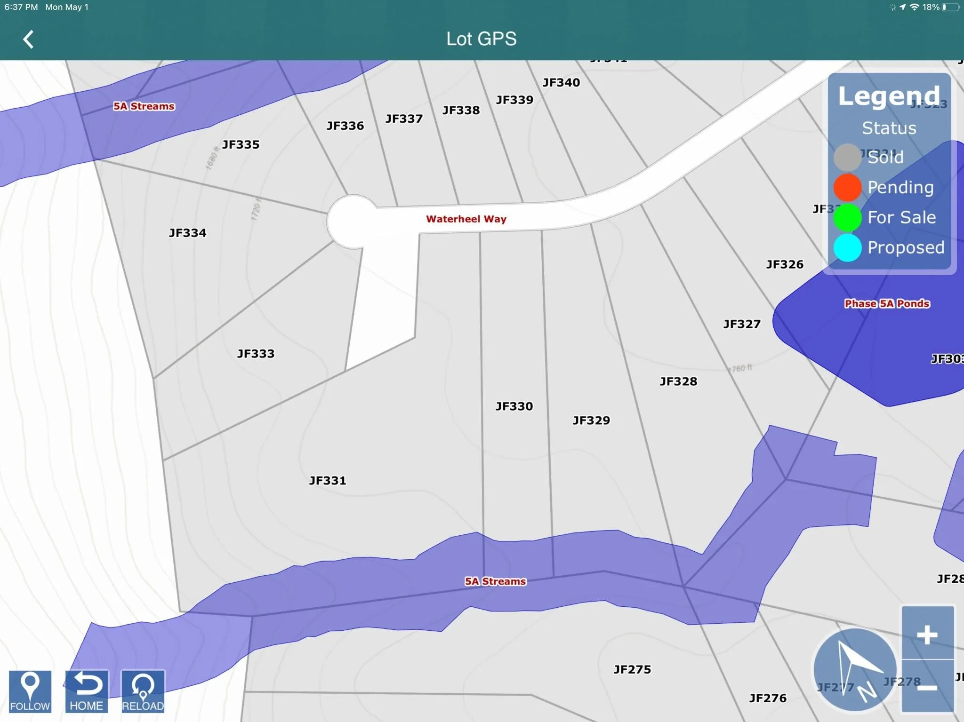
Task: Go back using the top-left arrow
Action: coord(28,40)
